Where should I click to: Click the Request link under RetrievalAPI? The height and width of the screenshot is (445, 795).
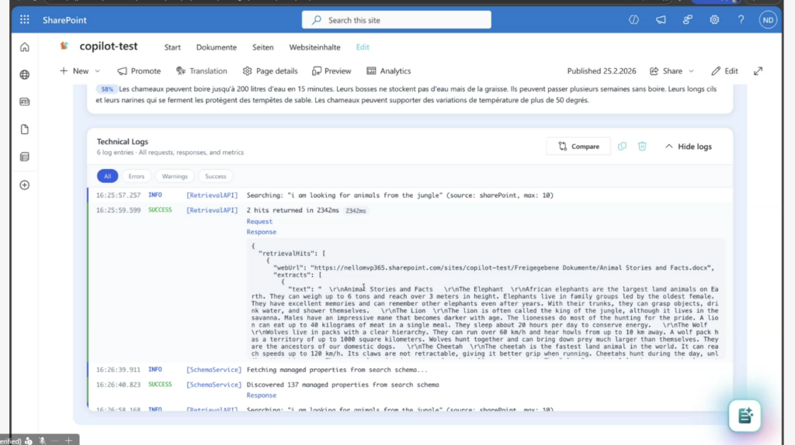(259, 221)
